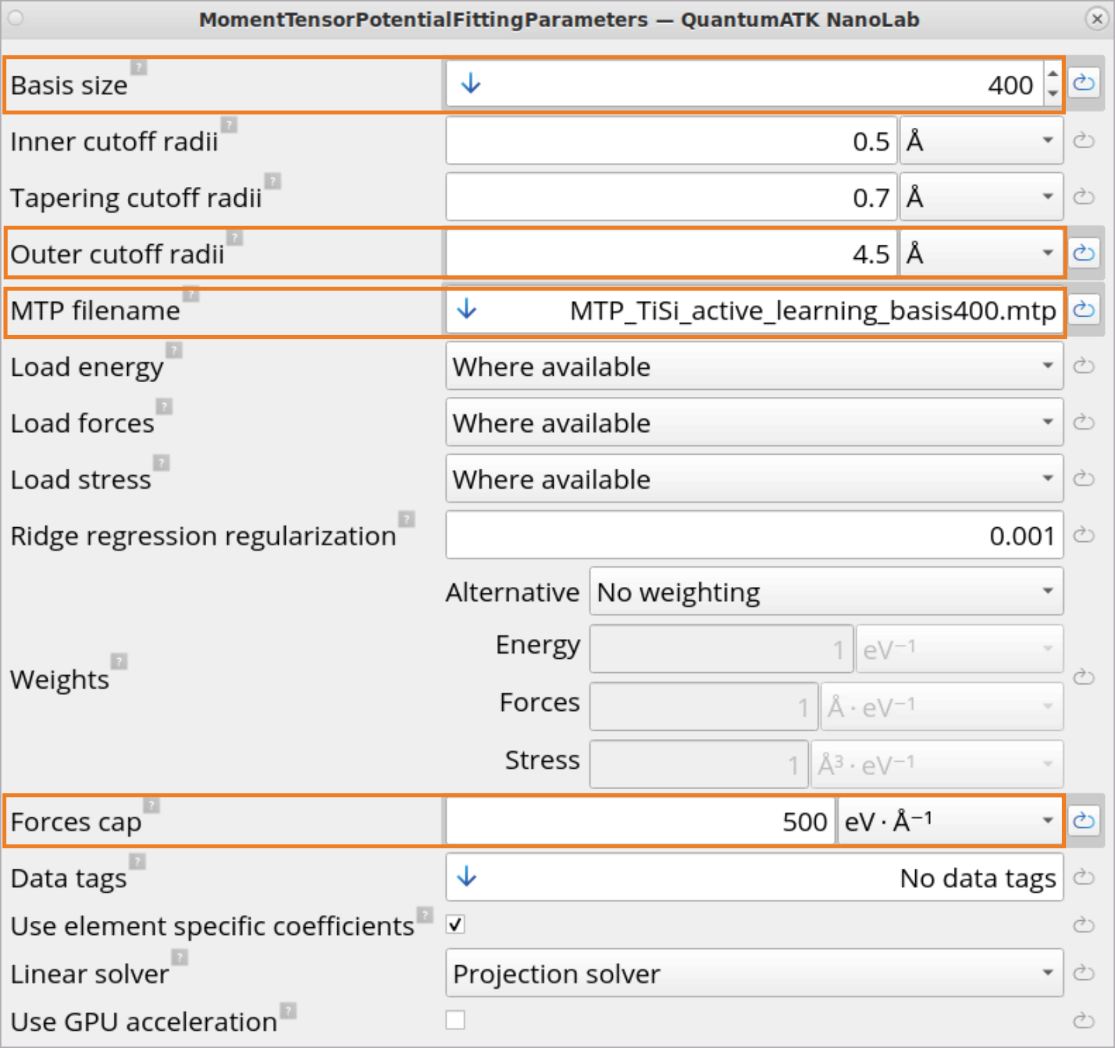Viewport: 1115px width, 1048px height.
Task: Open Linear solver dropdown
Action: point(754,973)
